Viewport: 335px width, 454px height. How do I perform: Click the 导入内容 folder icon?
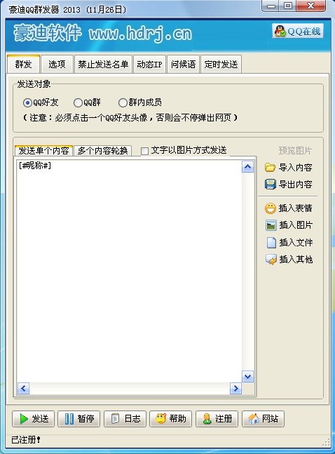point(270,167)
